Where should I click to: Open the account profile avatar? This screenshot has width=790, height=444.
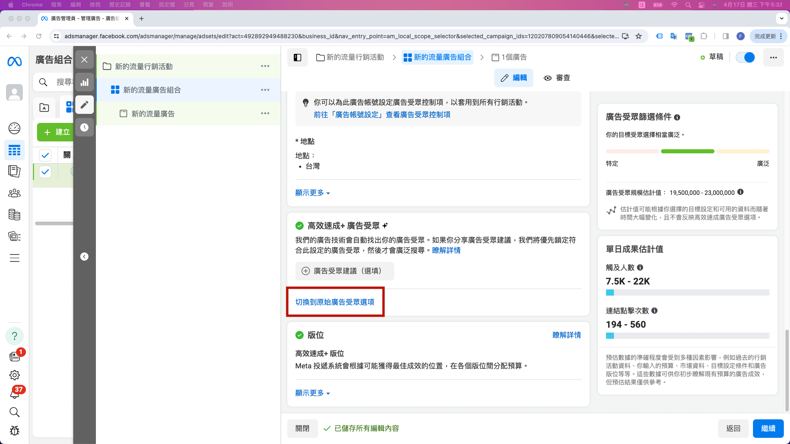click(14, 92)
